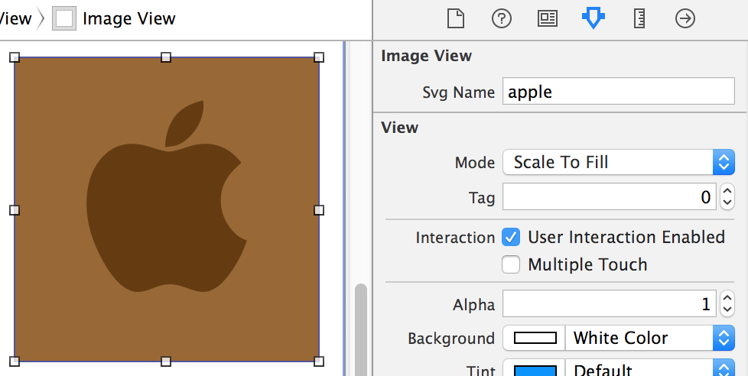Click the Alpha value field

(x=609, y=303)
